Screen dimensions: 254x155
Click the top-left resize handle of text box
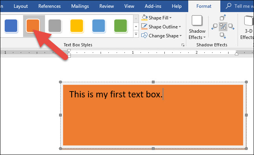[x=60, y=82]
